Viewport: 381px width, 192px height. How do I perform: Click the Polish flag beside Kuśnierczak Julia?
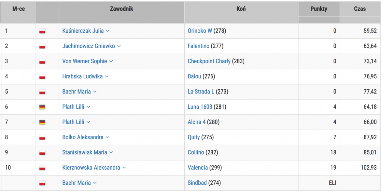[42, 31]
